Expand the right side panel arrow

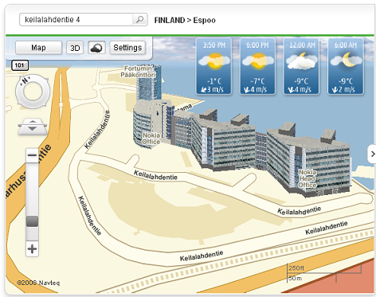tap(372, 154)
